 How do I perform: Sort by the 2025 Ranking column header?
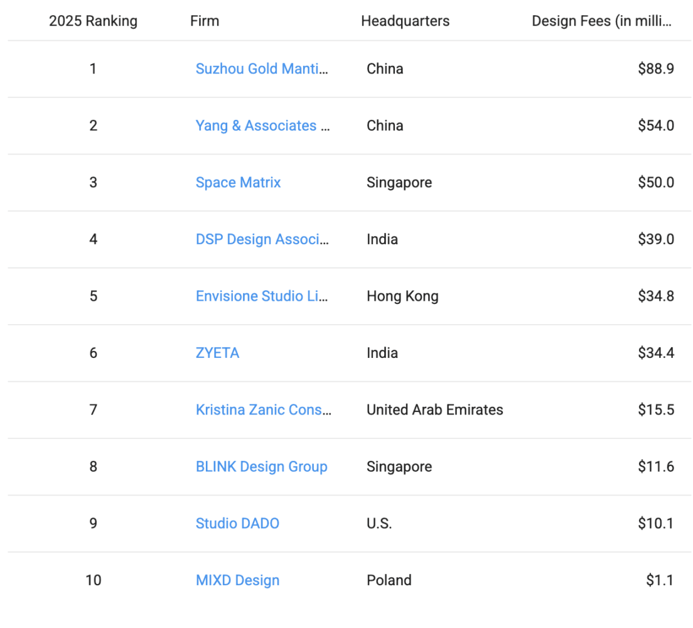coord(94,21)
